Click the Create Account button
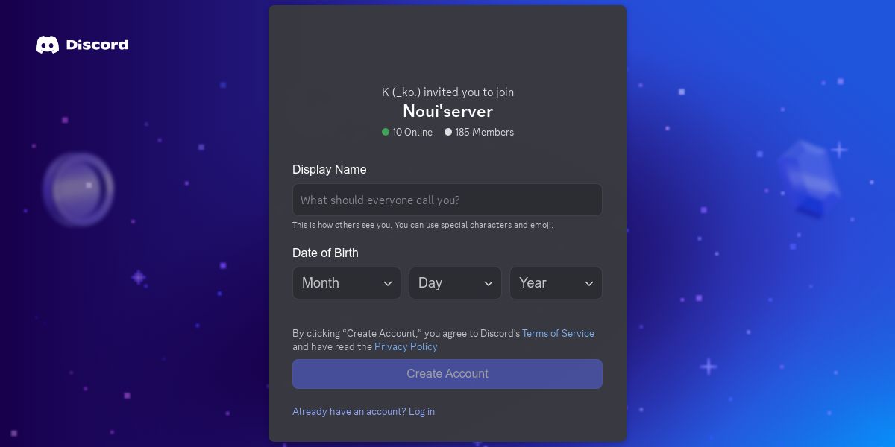895x447 pixels. pos(447,374)
